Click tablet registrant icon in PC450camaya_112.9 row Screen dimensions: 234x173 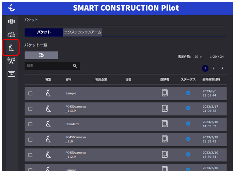tap(165, 154)
